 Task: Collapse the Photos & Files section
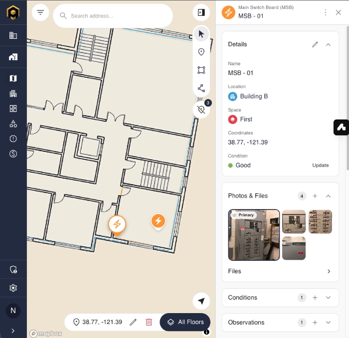(328, 196)
